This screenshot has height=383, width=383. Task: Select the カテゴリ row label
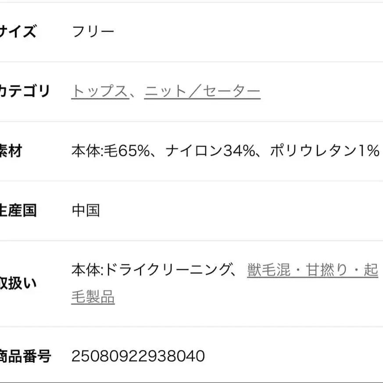pyautogui.click(x=25, y=91)
